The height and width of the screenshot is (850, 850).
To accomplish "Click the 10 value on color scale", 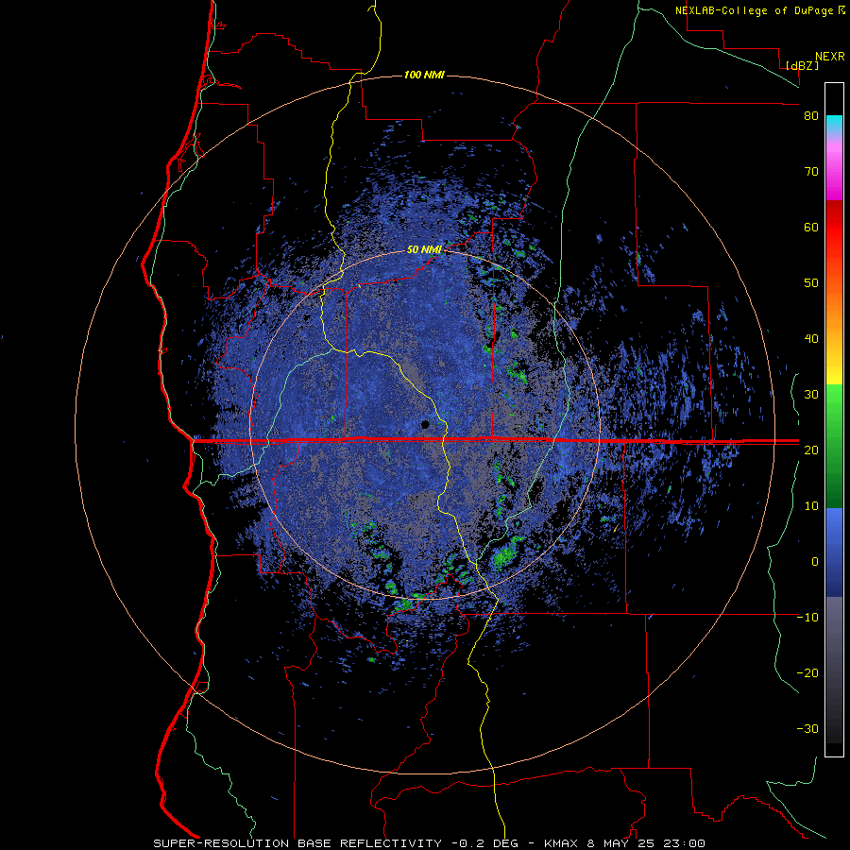I will (x=811, y=506).
